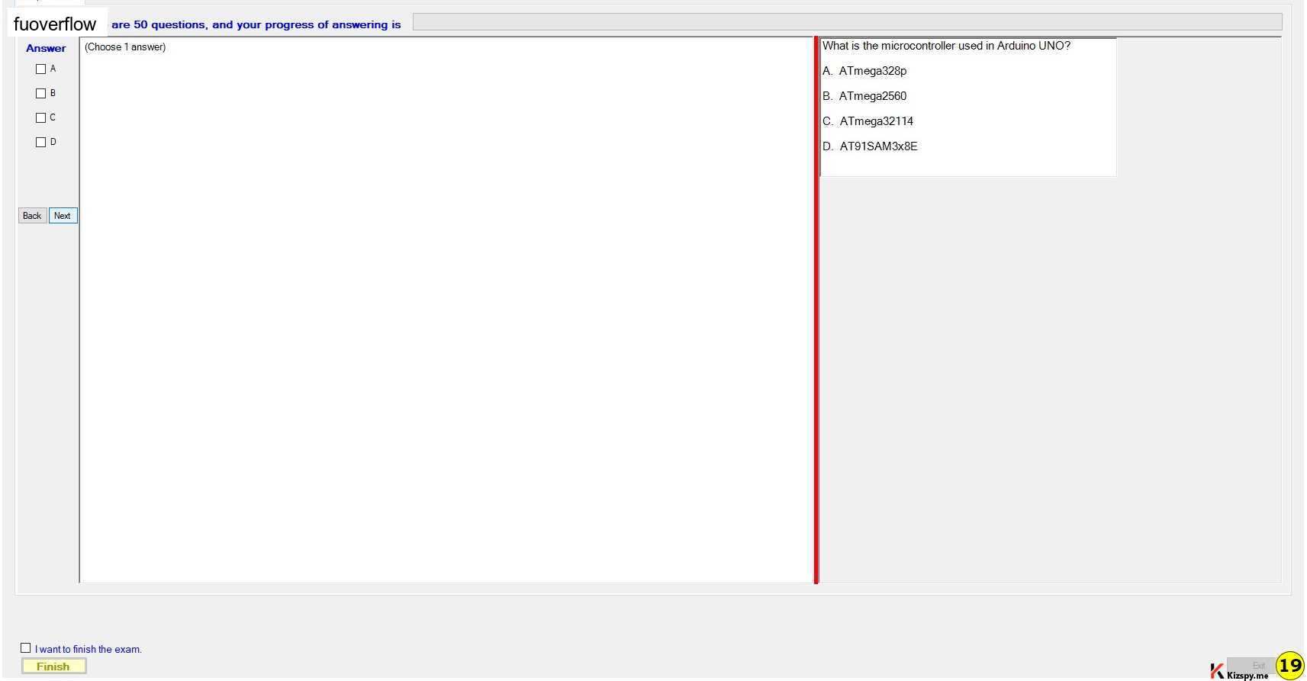Click the '(Choose 1 answer)' instruction text
This screenshot has height=681, width=1307.
coord(125,47)
